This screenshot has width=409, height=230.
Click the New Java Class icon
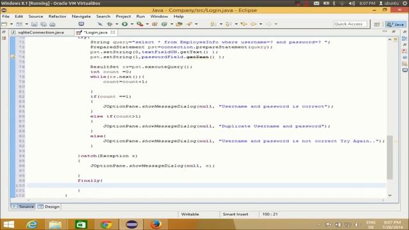(x=164, y=24)
